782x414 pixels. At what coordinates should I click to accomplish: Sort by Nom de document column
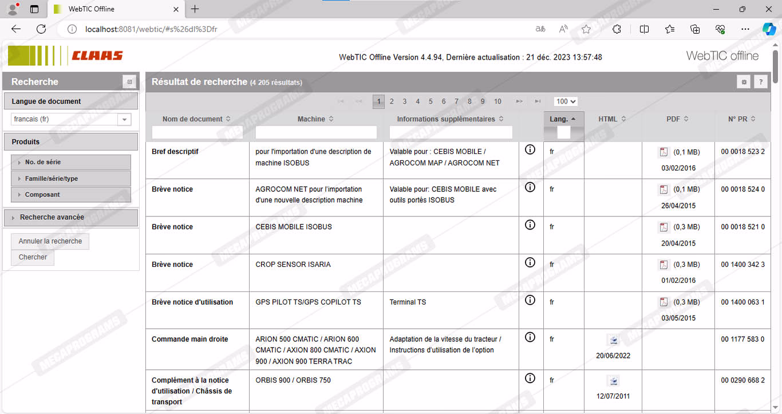(196, 119)
